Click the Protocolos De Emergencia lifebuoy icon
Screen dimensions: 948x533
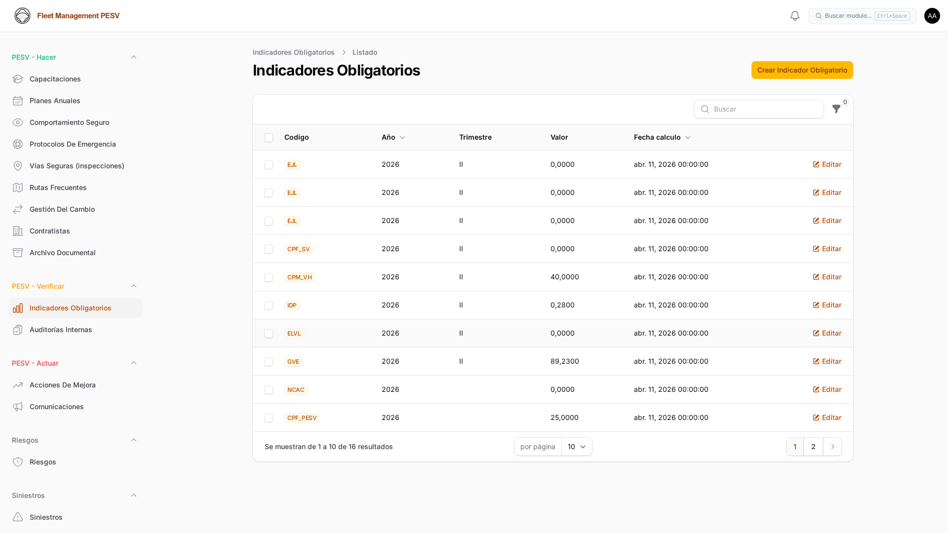[x=18, y=144]
